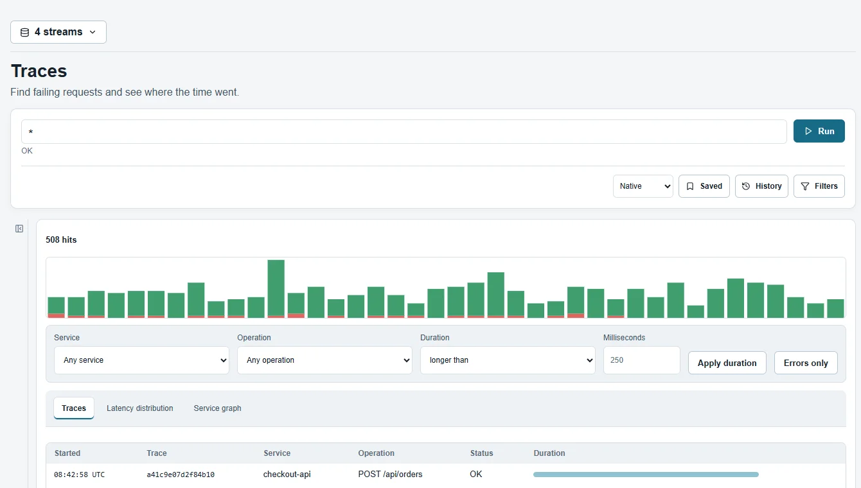Image resolution: width=861 pixels, height=488 pixels.
Task: Click the Trace column header
Action: pyautogui.click(x=157, y=453)
